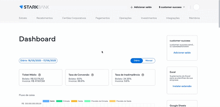Toggle Previsão de Saída legend item
The height and width of the screenshot is (107, 220).
coord(120,101)
